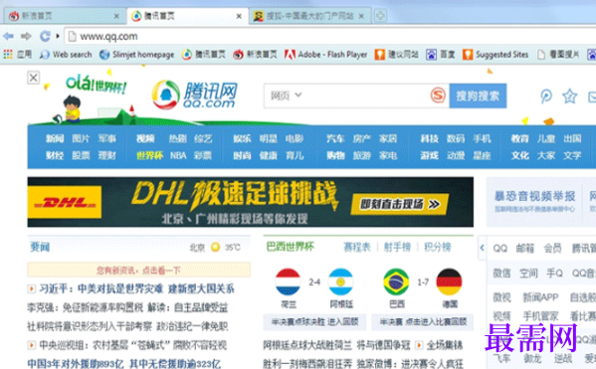
Task: Click the browser forward arrow
Action: tap(26, 37)
